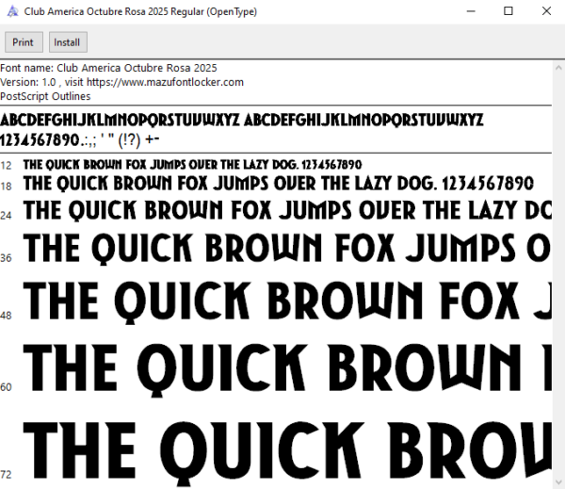Click the Print button
Screen dimensions: 565x489
click(24, 42)
